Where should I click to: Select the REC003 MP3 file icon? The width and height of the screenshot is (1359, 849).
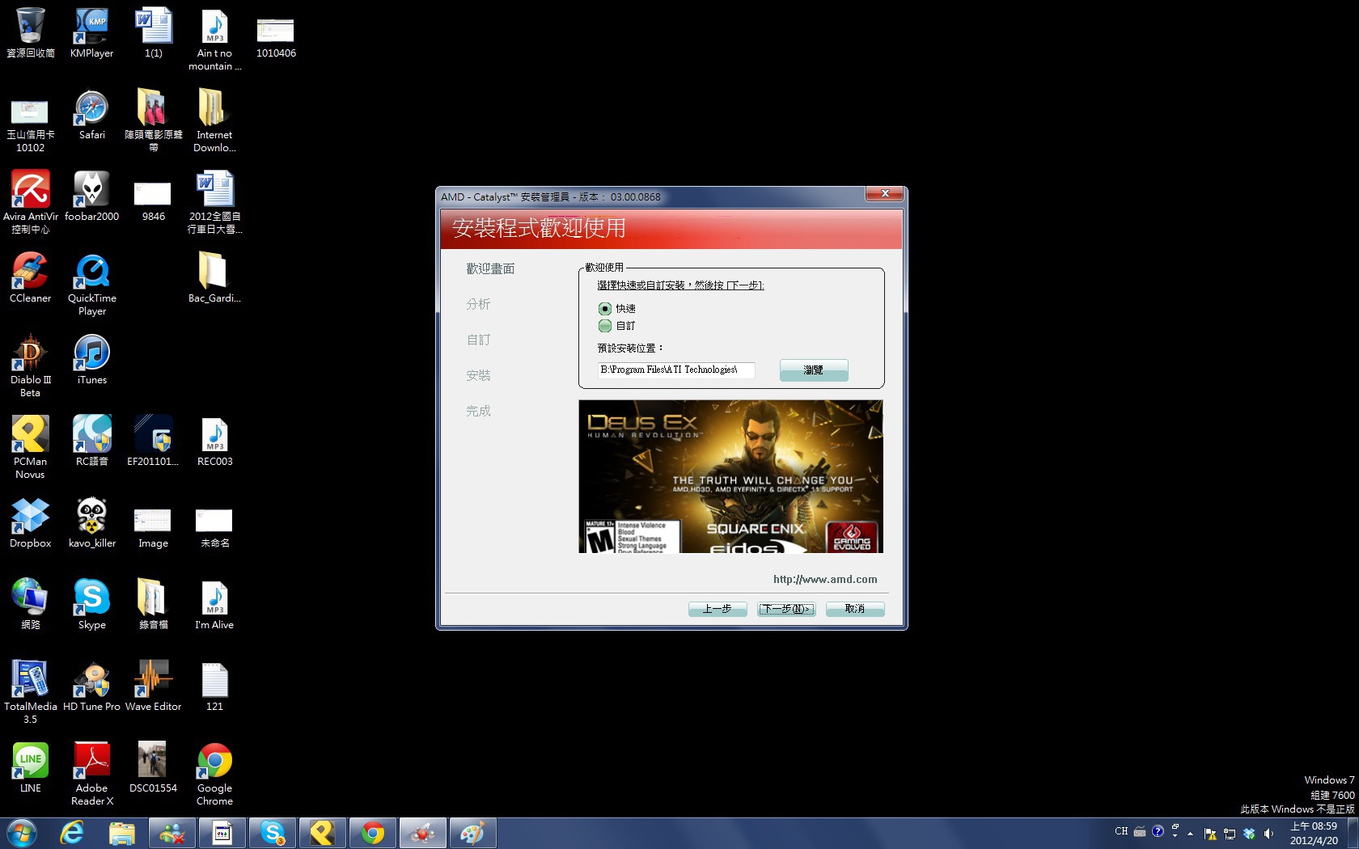215,441
